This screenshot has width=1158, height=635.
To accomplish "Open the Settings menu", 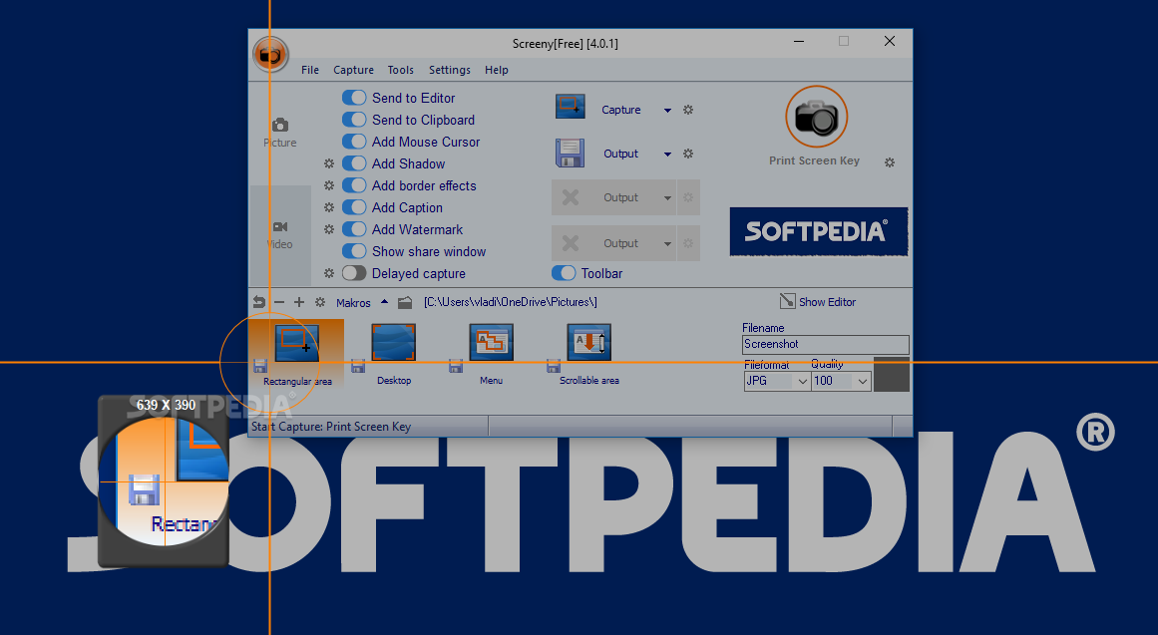I will coord(449,70).
